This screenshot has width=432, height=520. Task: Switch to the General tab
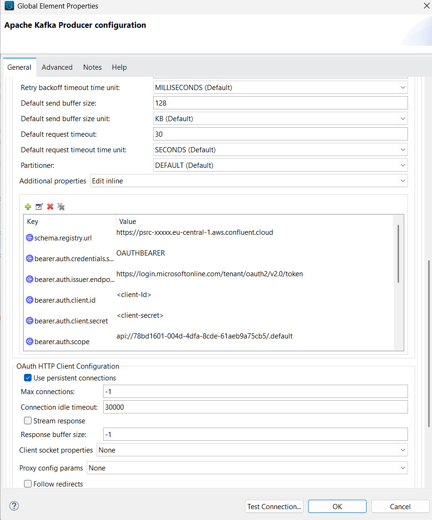[x=19, y=67]
